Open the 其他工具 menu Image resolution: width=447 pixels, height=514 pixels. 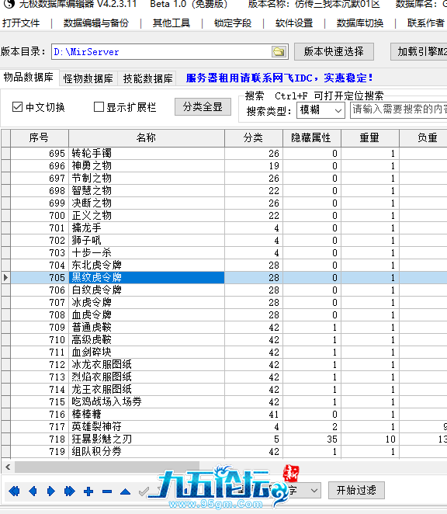(171, 23)
